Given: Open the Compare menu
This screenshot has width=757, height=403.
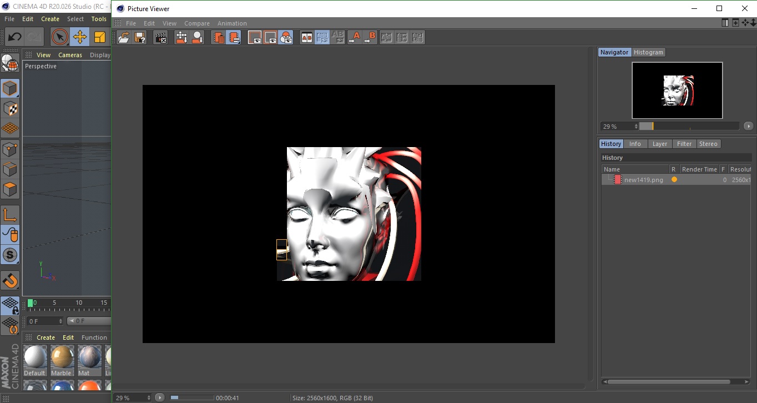Looking at the screenshot, I should click(x=196, y=23).
